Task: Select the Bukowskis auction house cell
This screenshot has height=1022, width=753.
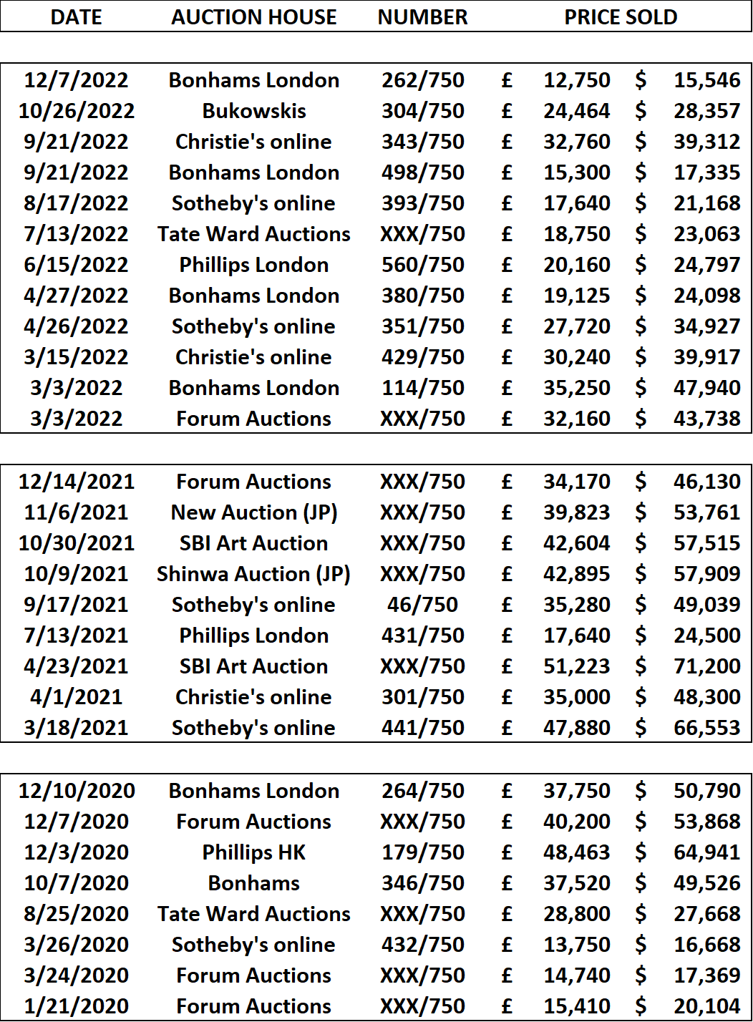Action: click(x=254, y=111)
